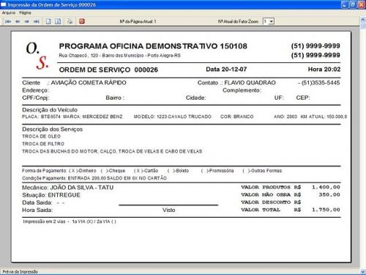Click 'Data 20-12-07' text
366x275 pixels.
pyautogui.click(x=226, y=69)
